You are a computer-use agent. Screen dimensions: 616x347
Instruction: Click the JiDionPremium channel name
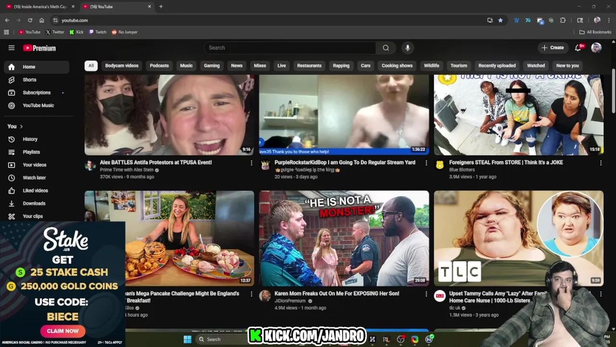(x=290, y=301)
